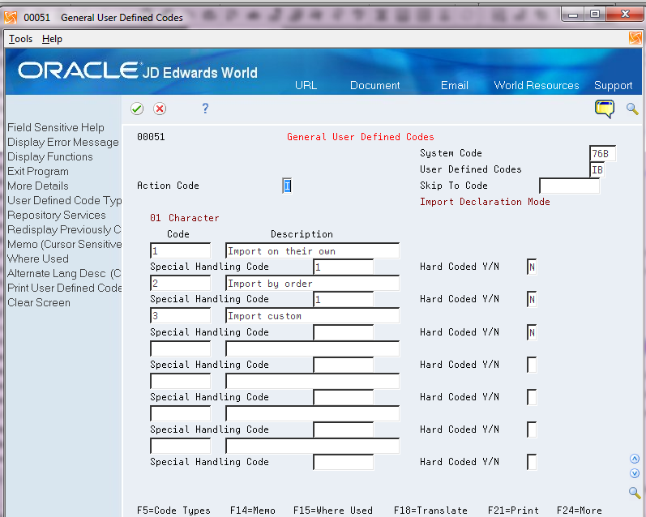The image size is (646, 517).
Task: Click the red 'General User Defined Codes' heading
Action: 361,137
